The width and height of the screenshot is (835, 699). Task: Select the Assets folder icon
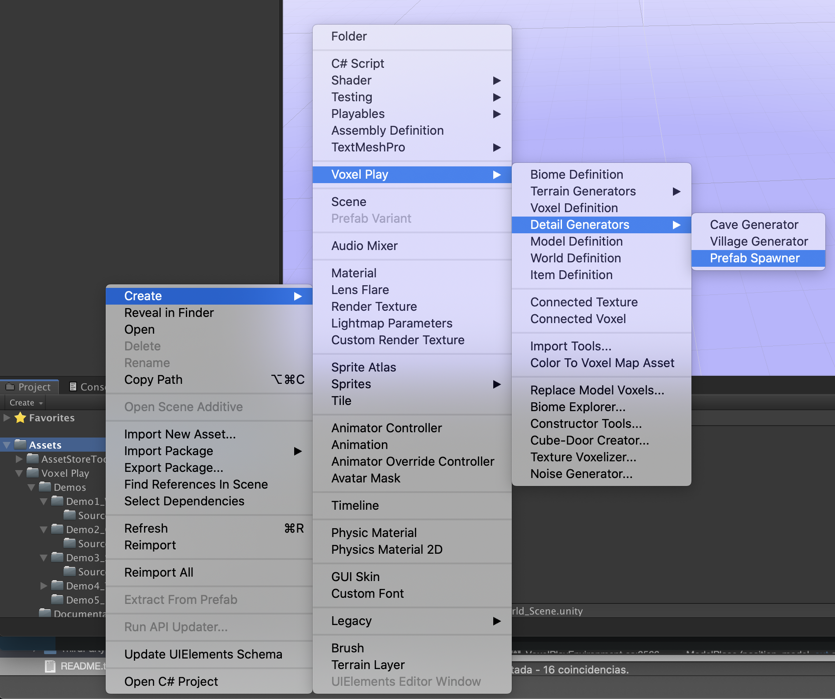(x=20, y=445)
